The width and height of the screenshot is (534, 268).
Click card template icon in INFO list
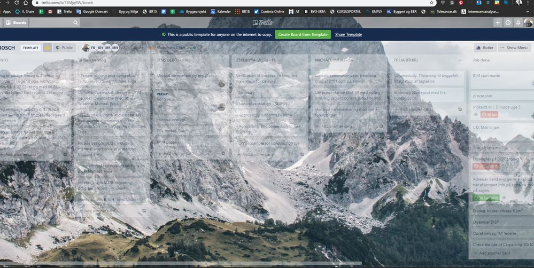(65, 154)
